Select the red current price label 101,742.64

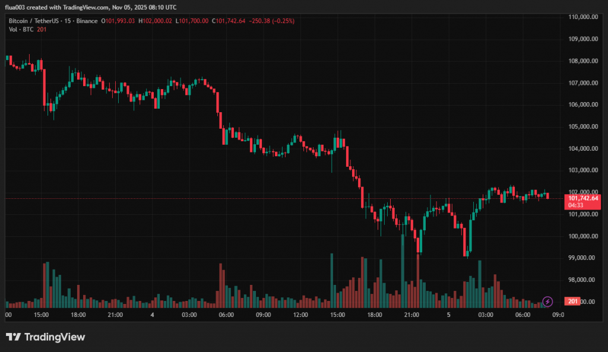point(583,198)
